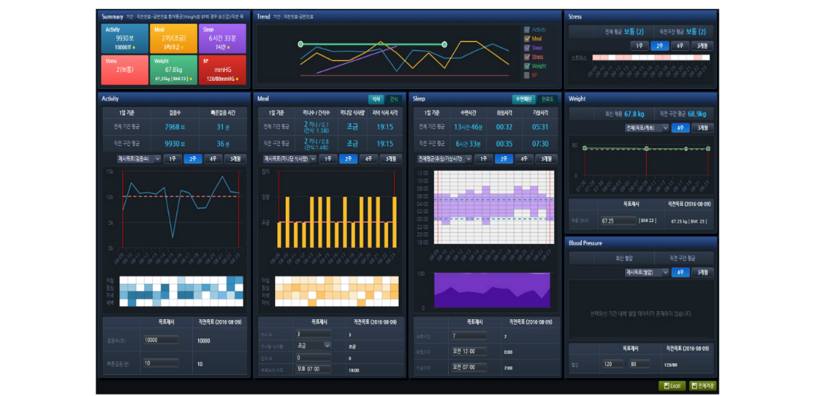Select the purple Sleep summary tile

[x=222, y=39]
